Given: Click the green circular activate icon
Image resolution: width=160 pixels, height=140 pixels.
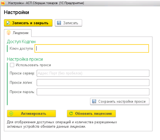Looking at the screenshot, I should tap(11, 113).
